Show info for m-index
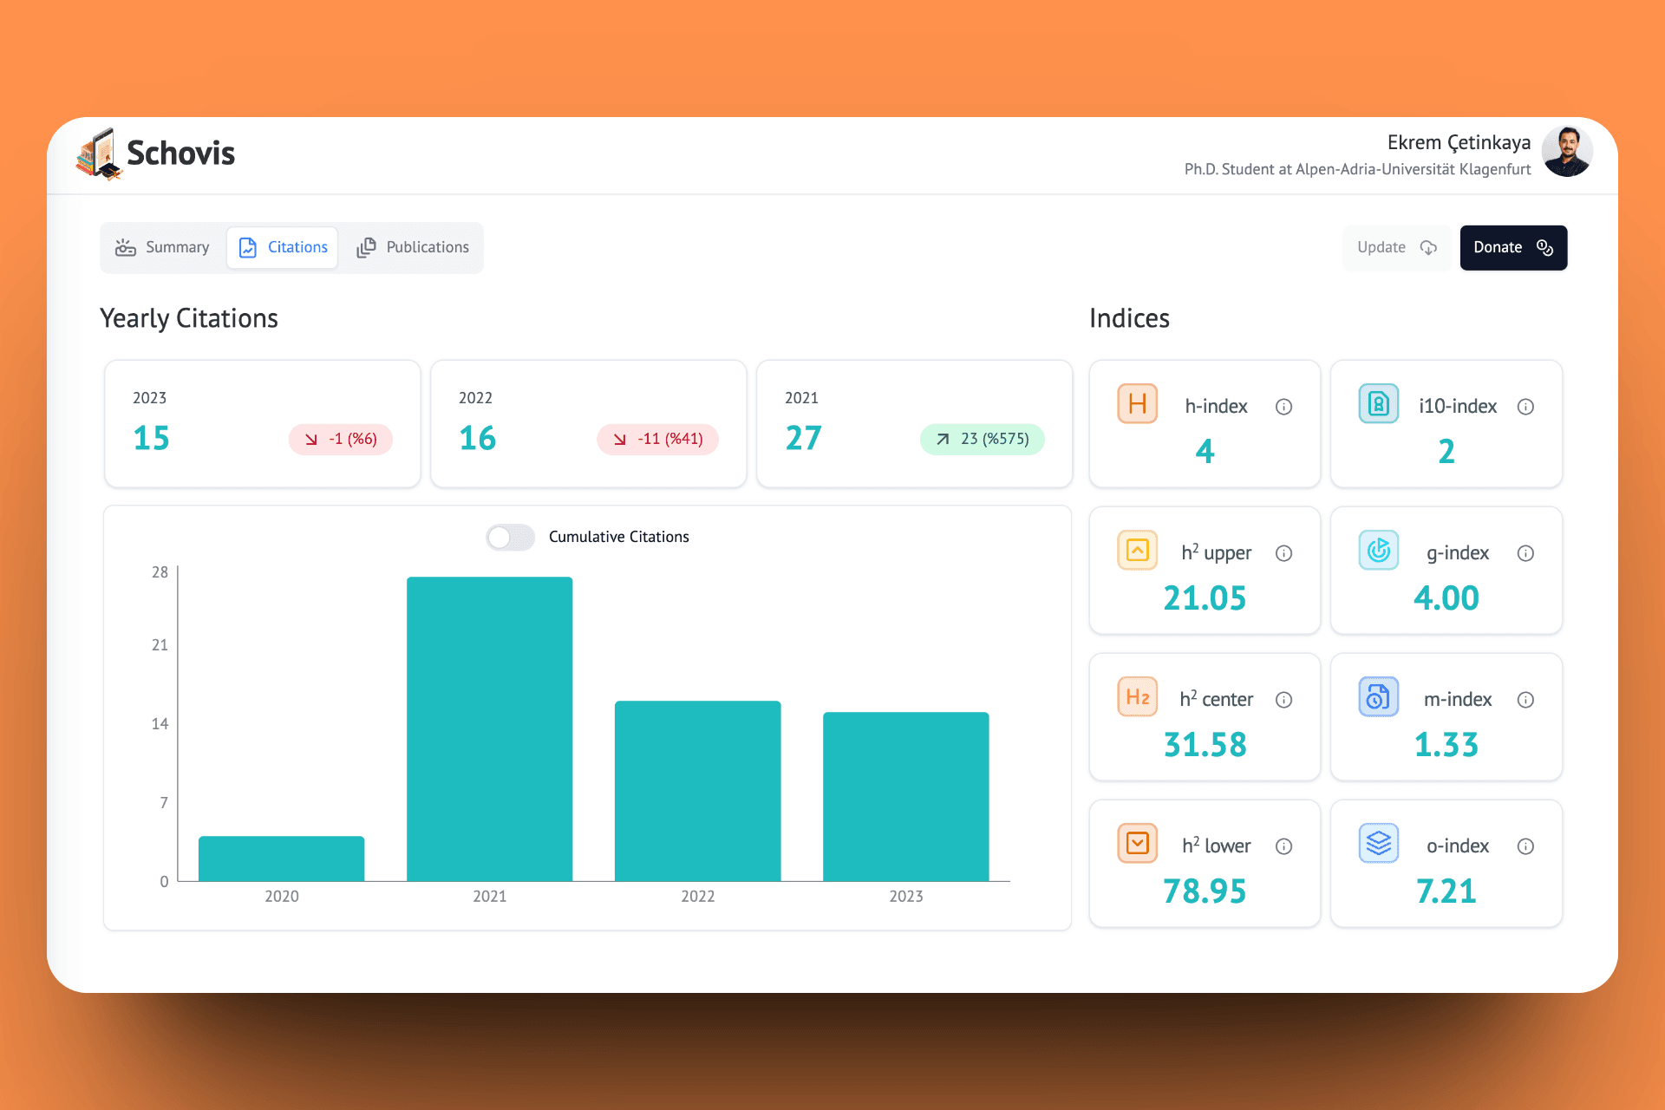 (1525, 700)
